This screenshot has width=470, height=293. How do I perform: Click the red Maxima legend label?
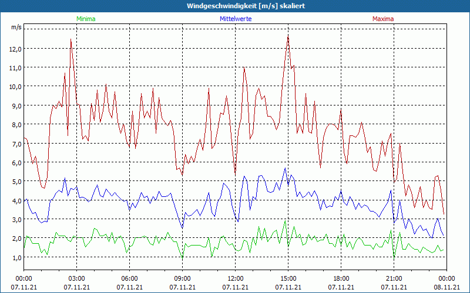[x=383, y=19]
